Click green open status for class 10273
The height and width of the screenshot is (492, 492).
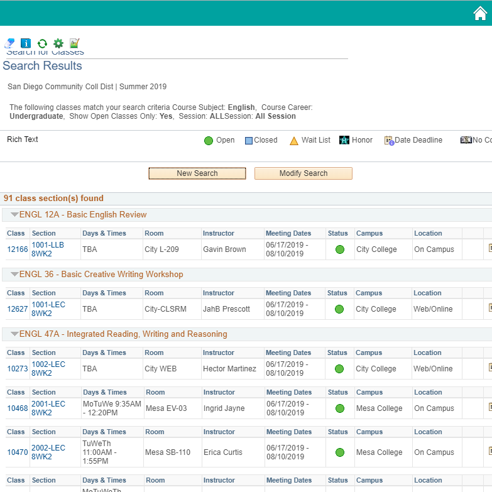pyautogui.click(x=339, y=369)
